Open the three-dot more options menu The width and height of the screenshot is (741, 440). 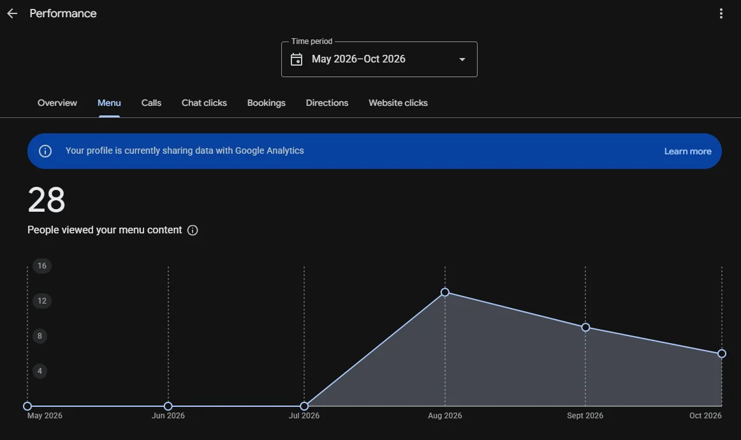[x=721, y=13]
